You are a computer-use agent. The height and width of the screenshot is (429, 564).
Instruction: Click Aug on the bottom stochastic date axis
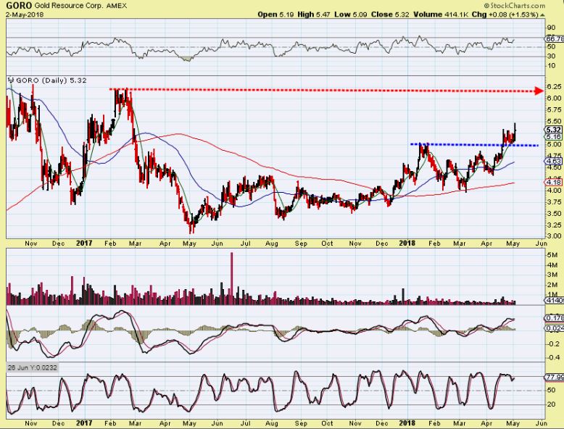click(272, 423)
